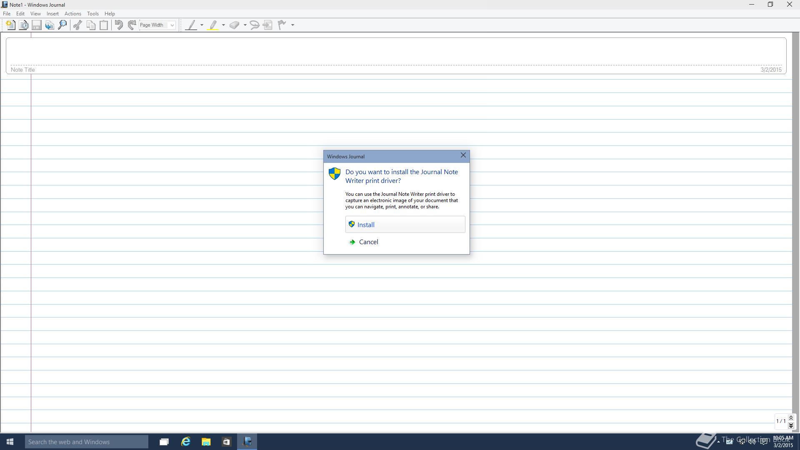Open the File menu
The image size is (800, 450).
tap(7, 14)
